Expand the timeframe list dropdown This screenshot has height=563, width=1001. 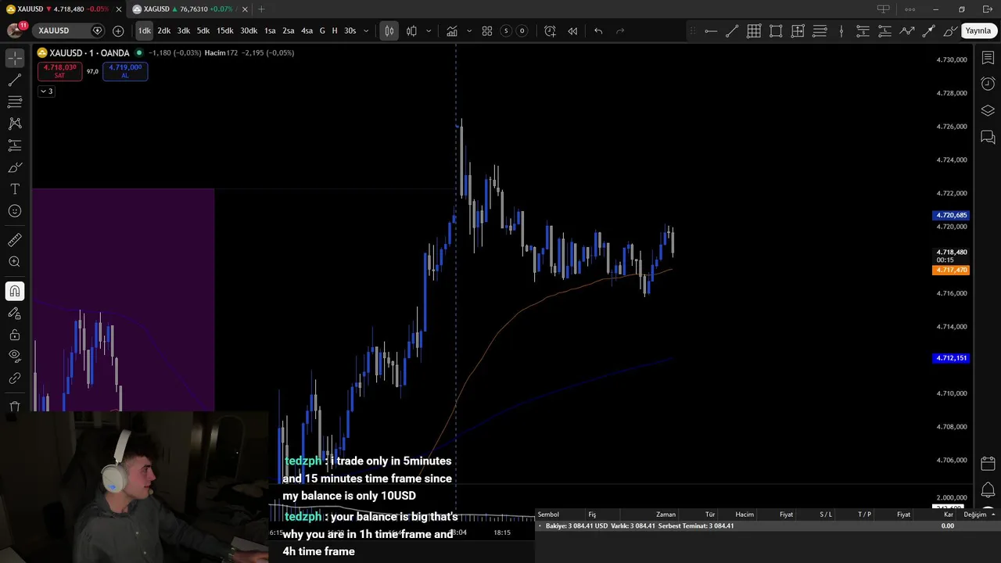(x=366, y=30)
